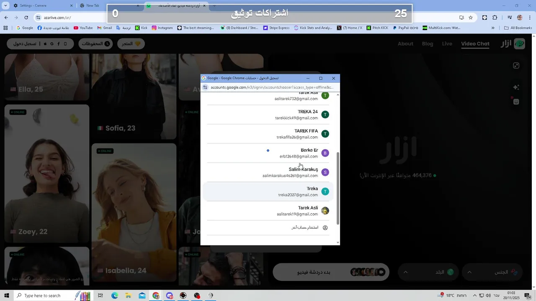Open the About nav link
Viewport: 536px width, 301px height.
click(405, 43)
